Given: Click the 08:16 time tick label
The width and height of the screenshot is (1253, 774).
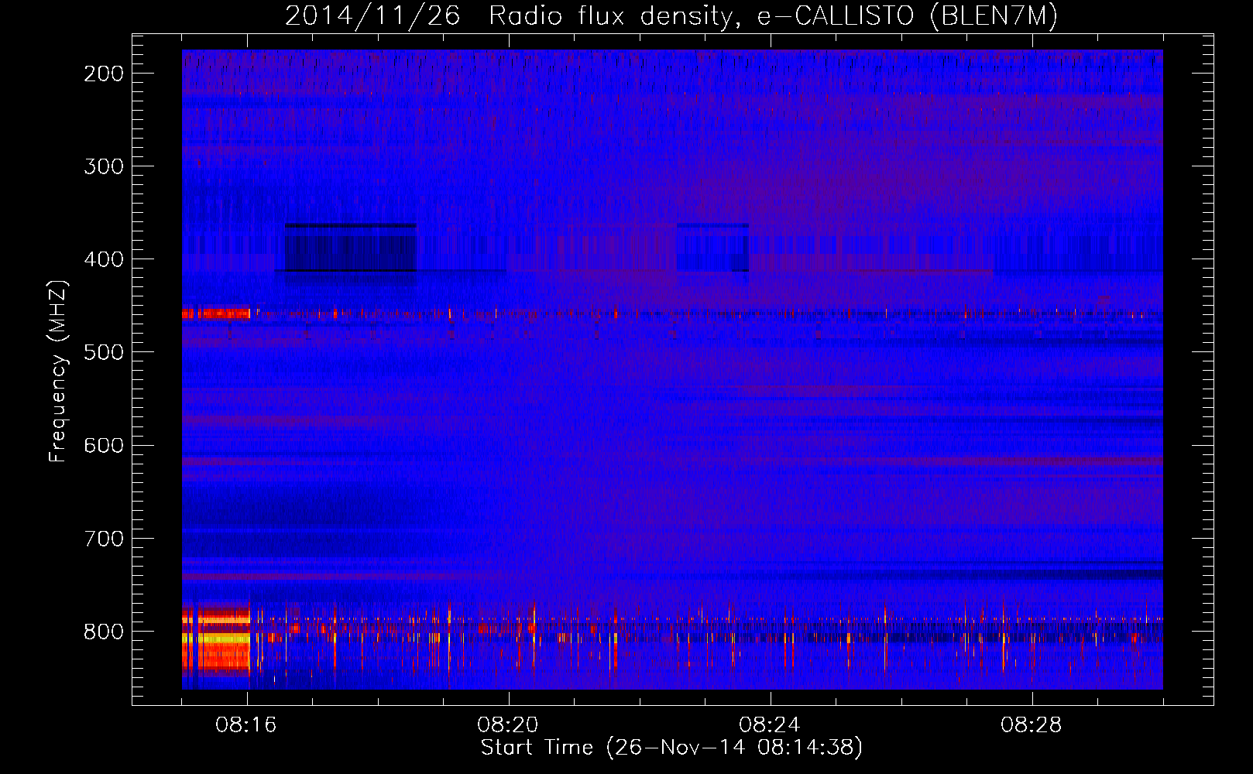Looking at the screenshot, I should click(246, 725).
